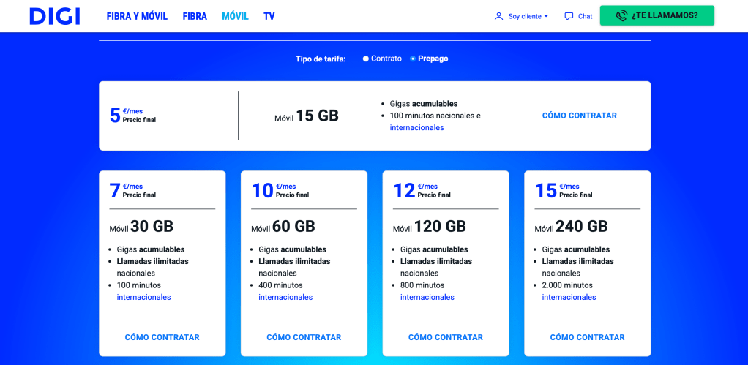The image size is (748, 365).
Task: Click the phone icon in green button
Action: [621, 15]
